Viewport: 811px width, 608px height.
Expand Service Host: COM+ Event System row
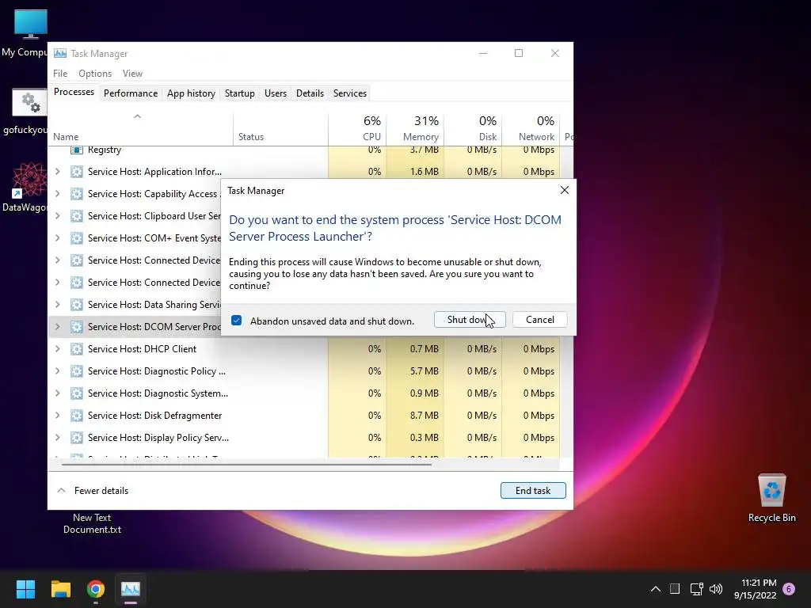pos(57,238)
